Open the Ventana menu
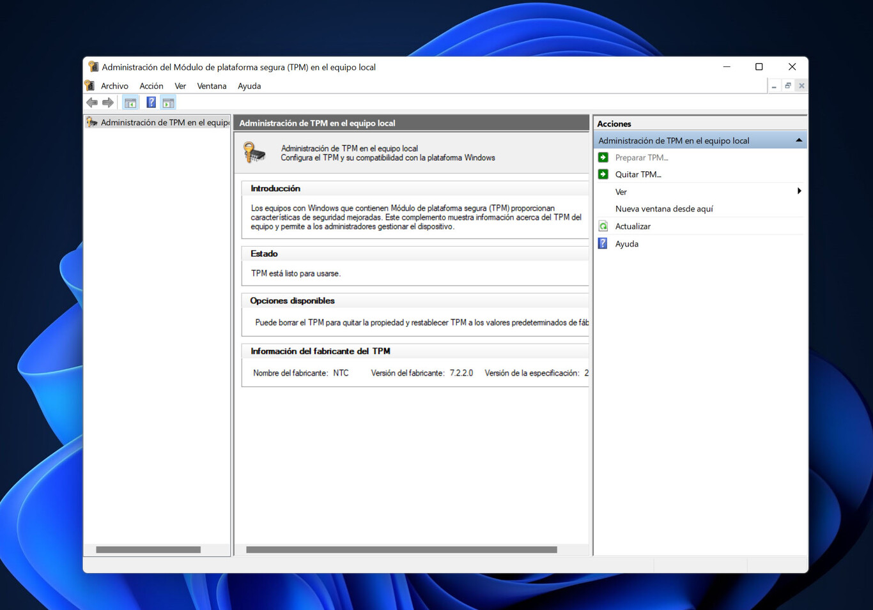This screenshot has width=873, height=610. pos(212,86)
